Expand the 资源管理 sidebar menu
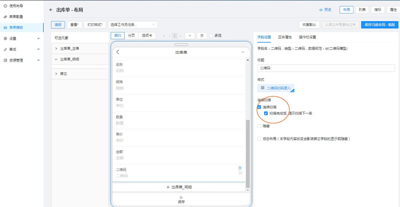Screen dimensions: 400x207 (x=22, y=61)
